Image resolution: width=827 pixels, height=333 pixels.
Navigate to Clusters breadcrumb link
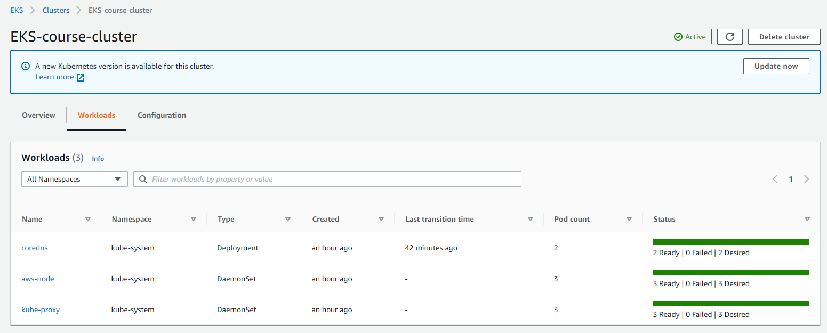[56, 10]
